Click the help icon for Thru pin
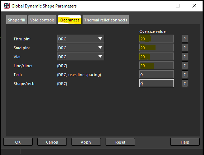204x155 pixels. click(x=185, y=39)
